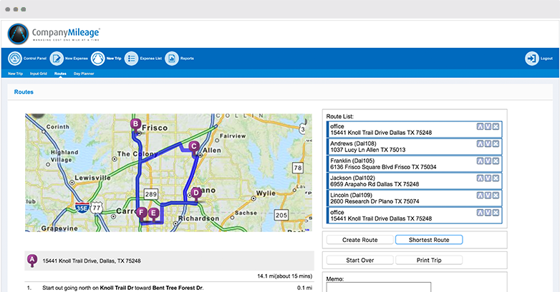Select the Jackson (Dal102) route entry
Viewport: 560px width, 292px height.
415,181
